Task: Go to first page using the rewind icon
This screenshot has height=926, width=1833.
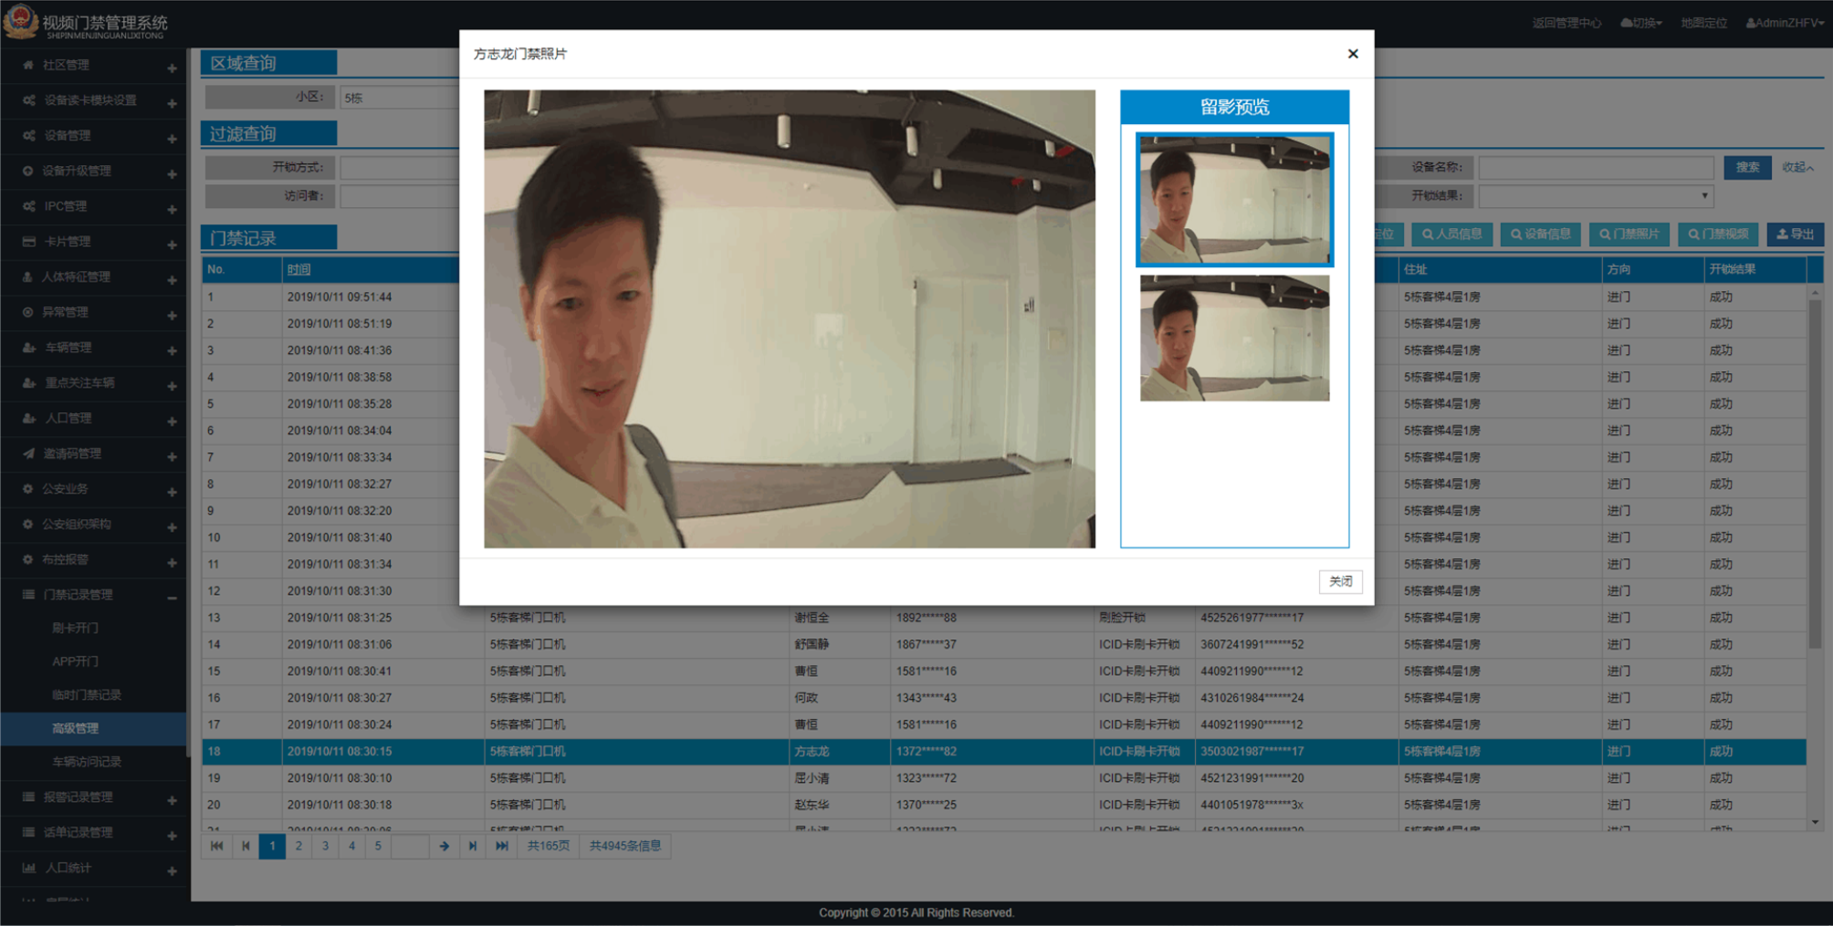Action: [216, 846]
